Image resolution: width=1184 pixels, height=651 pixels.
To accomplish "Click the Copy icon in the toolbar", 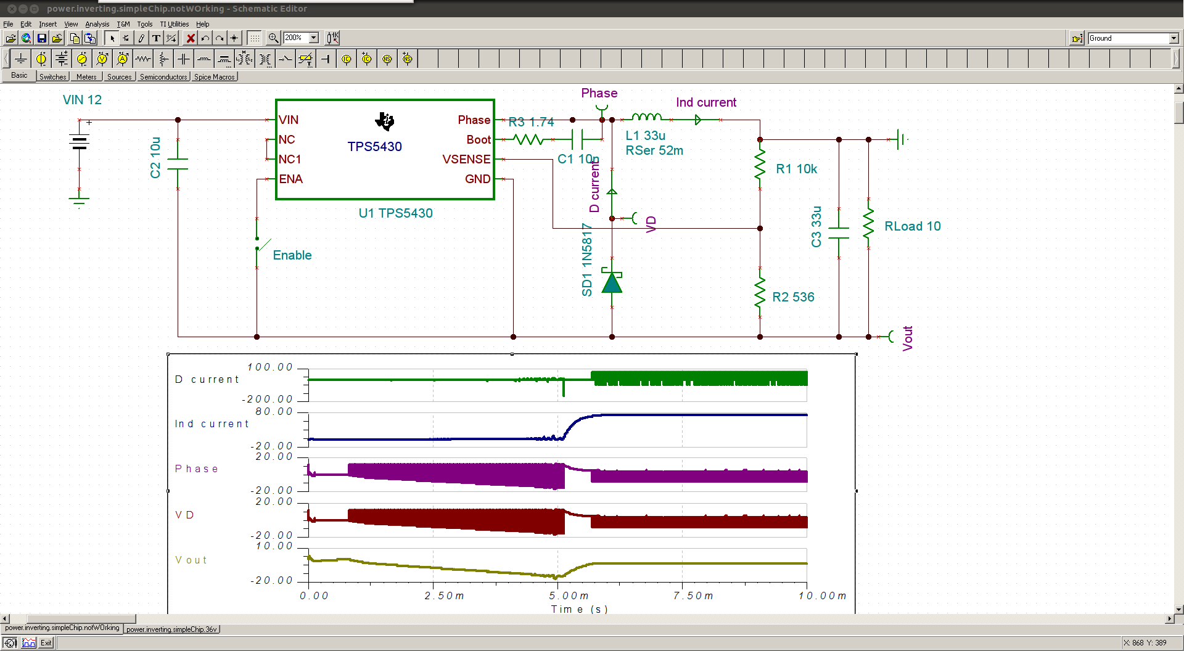I will [x=75, y=38].
